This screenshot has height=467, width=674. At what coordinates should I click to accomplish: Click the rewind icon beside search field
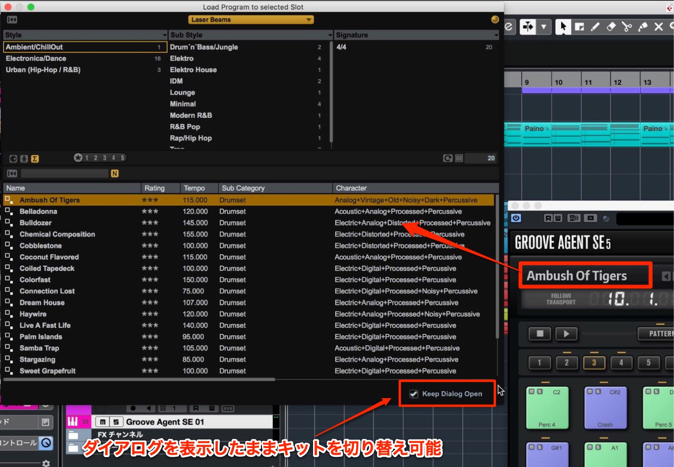[12, 173]
